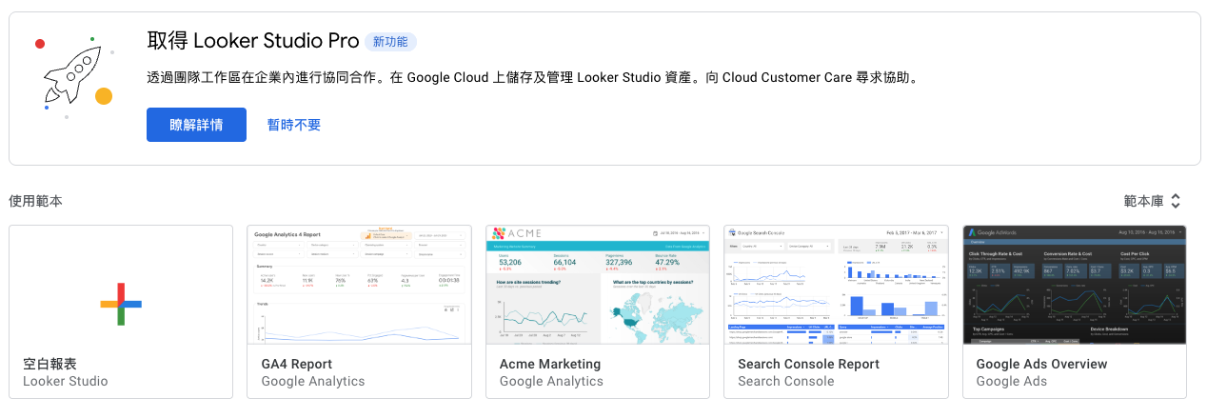The image size is (1227, 418).
Task: Open the GA4 Report template thumbnail
Action: click(x=359, y=285)
